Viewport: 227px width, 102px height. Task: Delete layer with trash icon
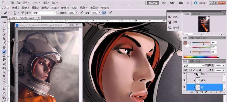221,92
